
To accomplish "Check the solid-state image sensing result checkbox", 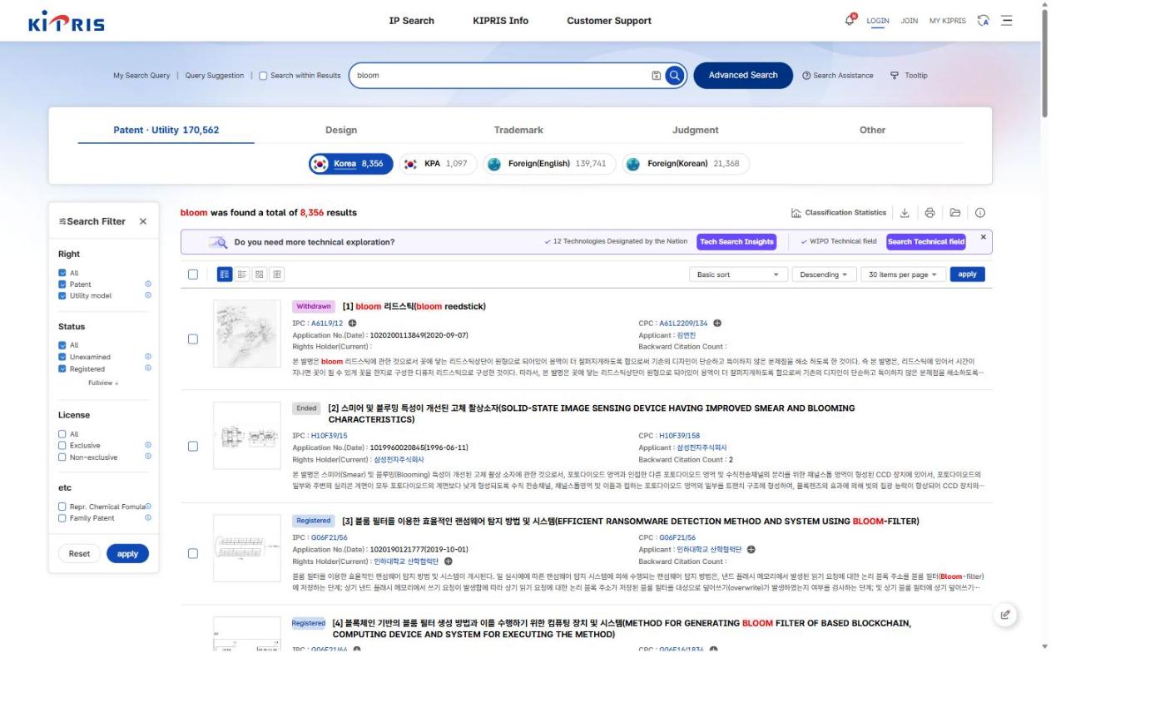I will point(193,447).
